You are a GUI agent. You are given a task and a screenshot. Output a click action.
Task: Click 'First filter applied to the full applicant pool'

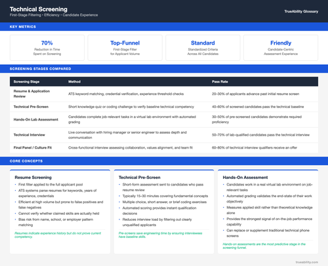pyautogui.click(x=51, y=185)
